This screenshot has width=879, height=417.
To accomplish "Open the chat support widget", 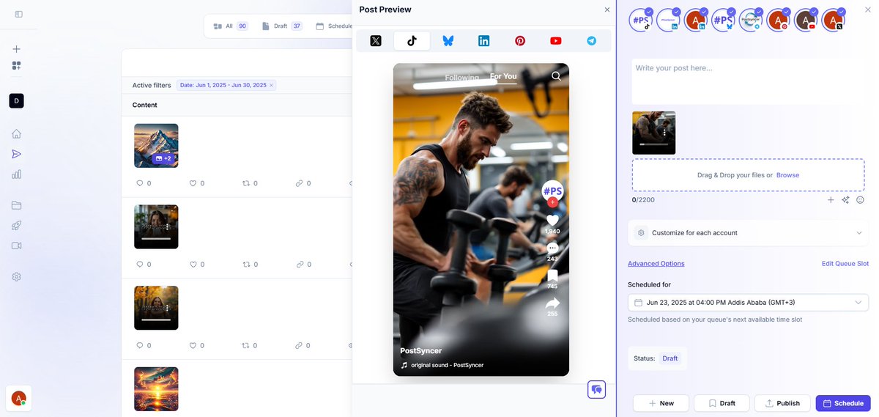I will tap(596, 389).
